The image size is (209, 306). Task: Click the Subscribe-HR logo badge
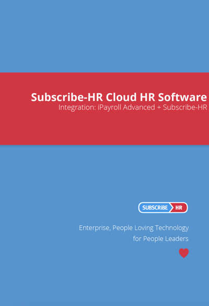coord(163,207)
